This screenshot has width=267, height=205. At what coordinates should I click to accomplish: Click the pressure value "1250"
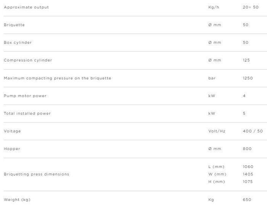pyautogui.click(x=248, y=78)
